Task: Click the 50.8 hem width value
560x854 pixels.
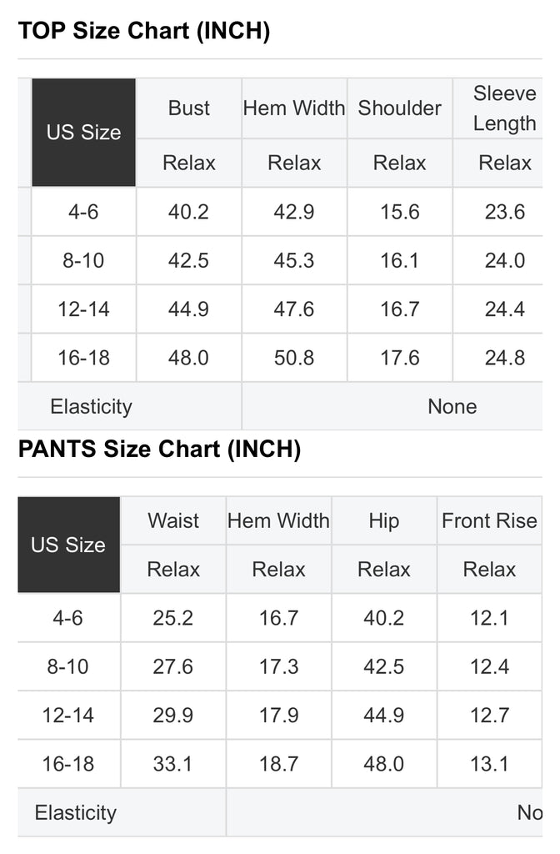Action: pos(294,358)
